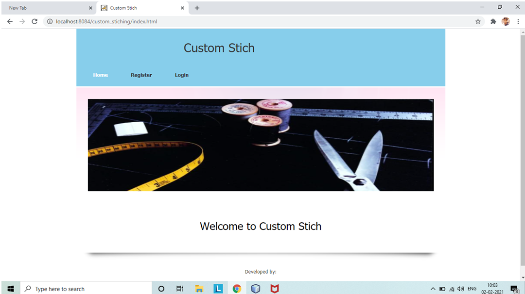Open Task View on the taskbar
This screenshot has width=525, height=294.
(x=180, y=289)
